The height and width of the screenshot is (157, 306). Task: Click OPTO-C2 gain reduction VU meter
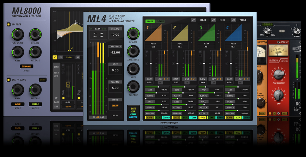[278, 50]
